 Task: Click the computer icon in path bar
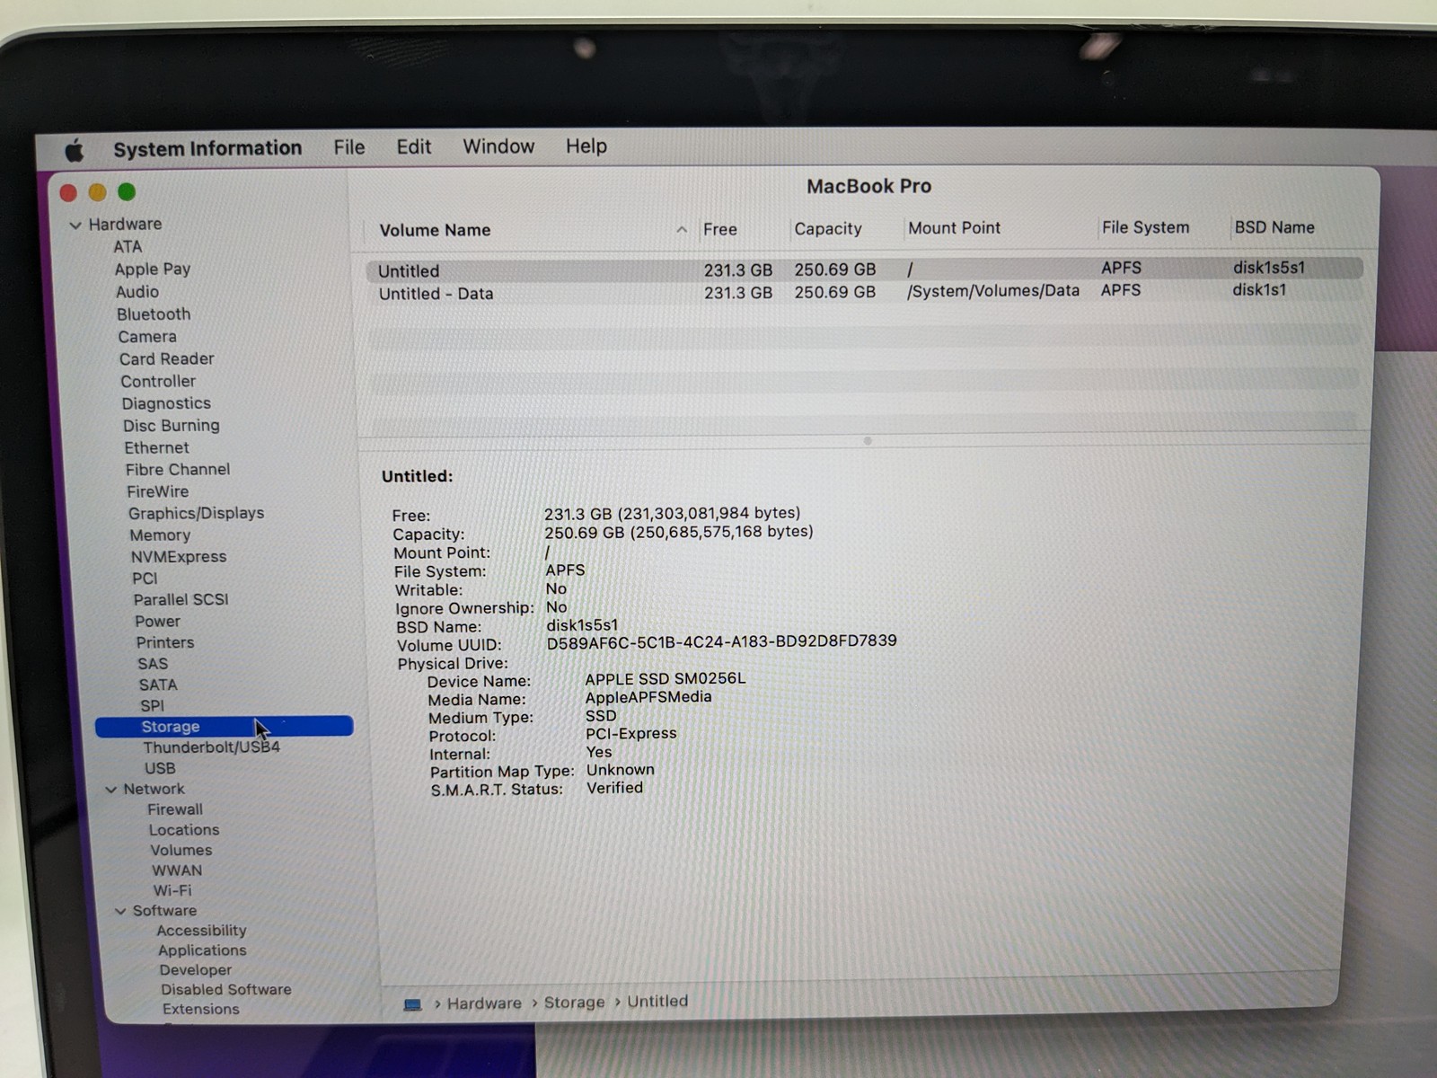pos(412,1004)
